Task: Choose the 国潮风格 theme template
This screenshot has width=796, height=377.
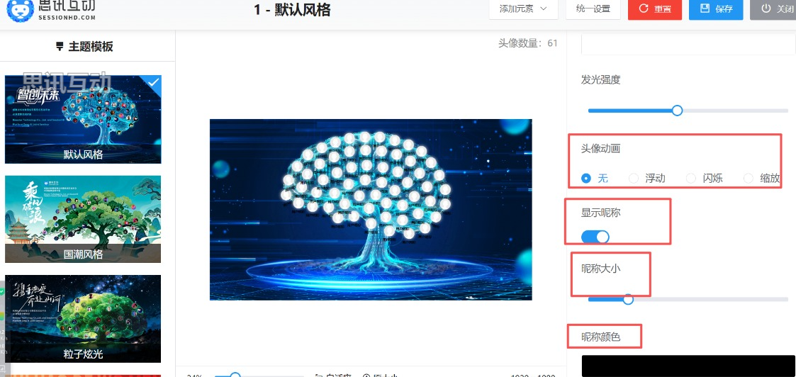Action: pos(83,219)
